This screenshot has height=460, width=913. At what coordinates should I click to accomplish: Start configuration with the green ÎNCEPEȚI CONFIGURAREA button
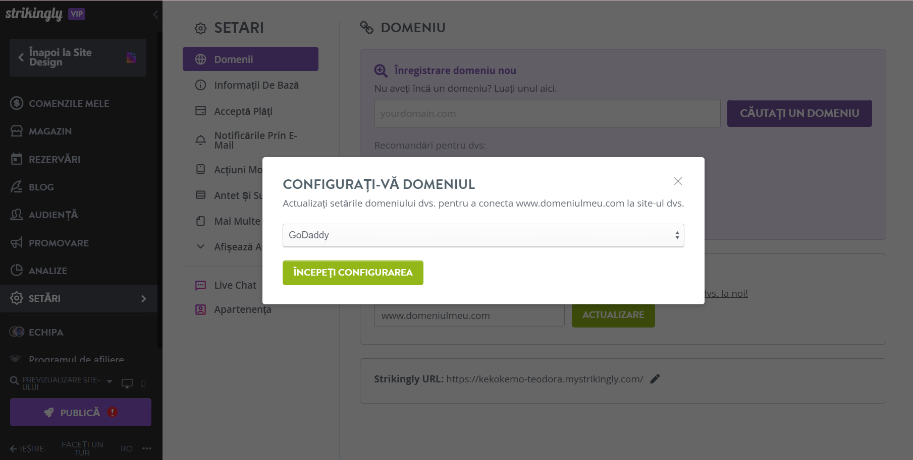tap(353, 273)
